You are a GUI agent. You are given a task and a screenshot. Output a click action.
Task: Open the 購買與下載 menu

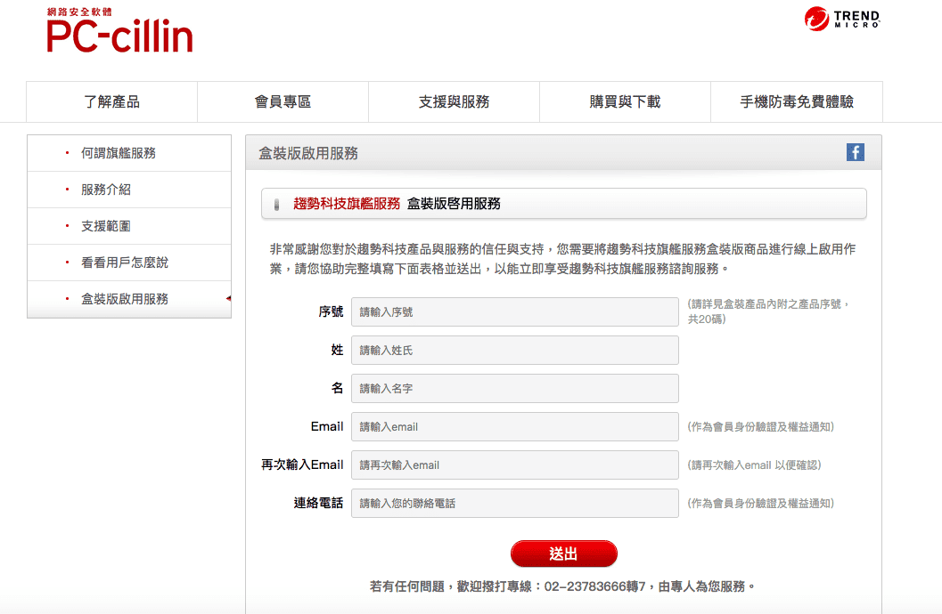tap(625, 102)
